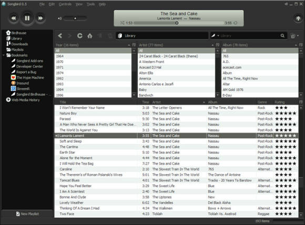Skip to the next track

tap(40, 18)
